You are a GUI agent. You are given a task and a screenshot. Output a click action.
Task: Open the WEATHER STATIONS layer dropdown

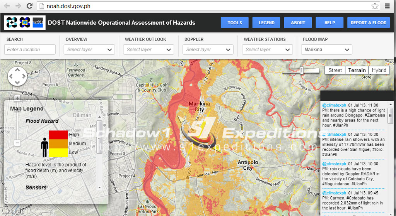(x=268, y=50)
